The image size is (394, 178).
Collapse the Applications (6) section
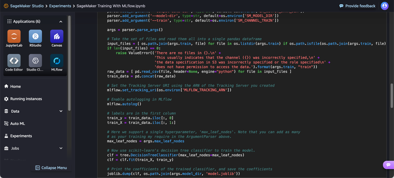[61, 21]
